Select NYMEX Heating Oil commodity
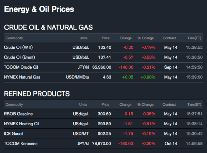The width and height of the screenshot is (207, 153). point(21,124)
